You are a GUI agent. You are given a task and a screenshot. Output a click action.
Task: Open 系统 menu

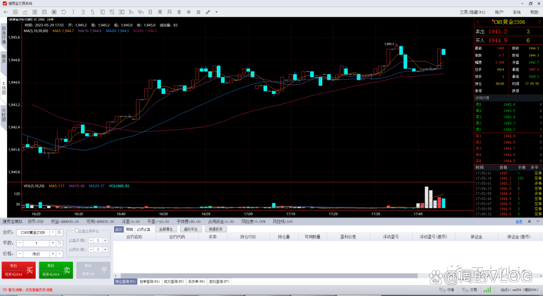tap(517, 12)
